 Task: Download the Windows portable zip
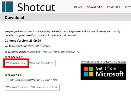click(42, 63)
